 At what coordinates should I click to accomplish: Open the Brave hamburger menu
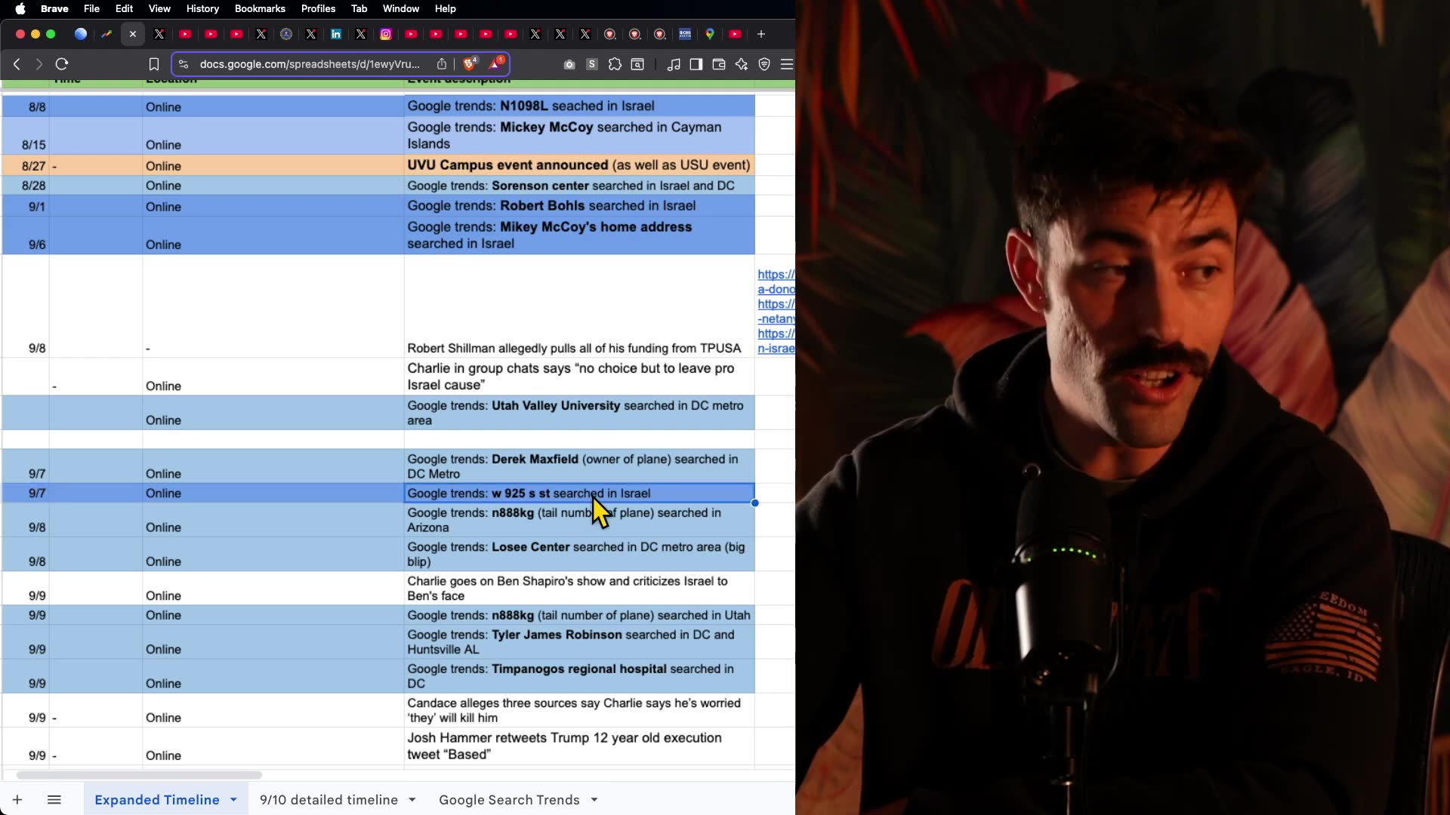click(787, 64)
